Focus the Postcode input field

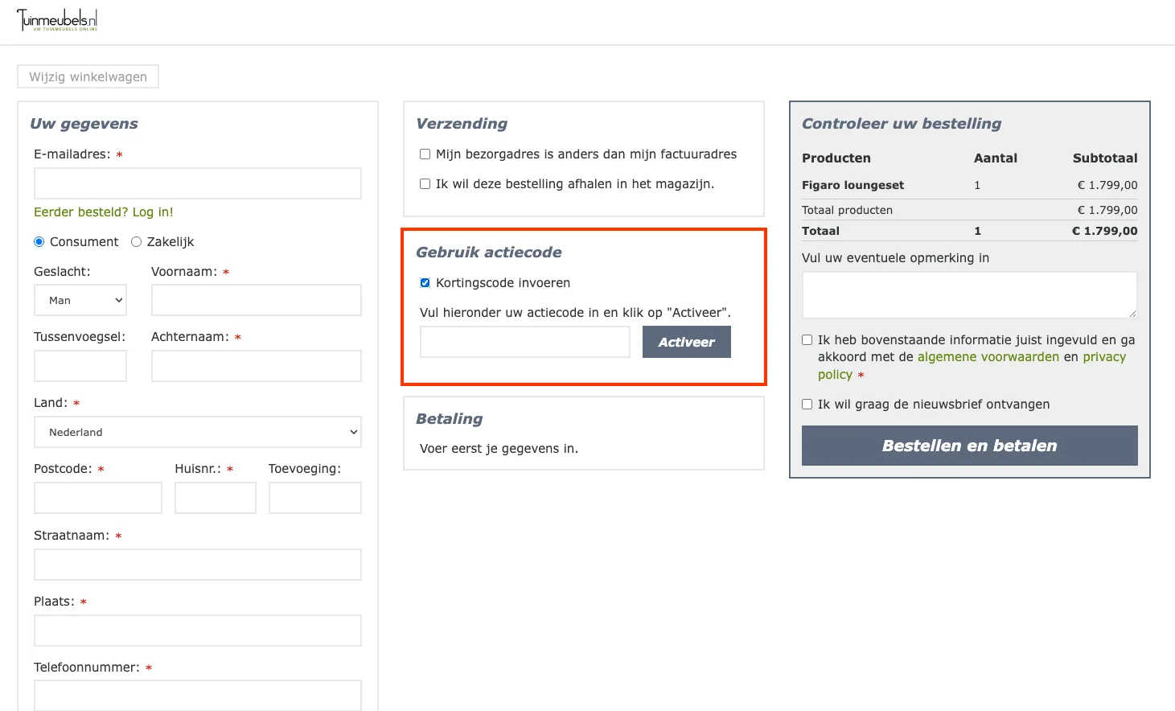(98, 498)
